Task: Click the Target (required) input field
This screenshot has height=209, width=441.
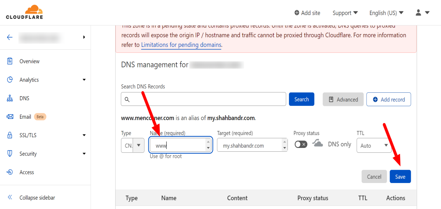Action: tap(252, 145)
